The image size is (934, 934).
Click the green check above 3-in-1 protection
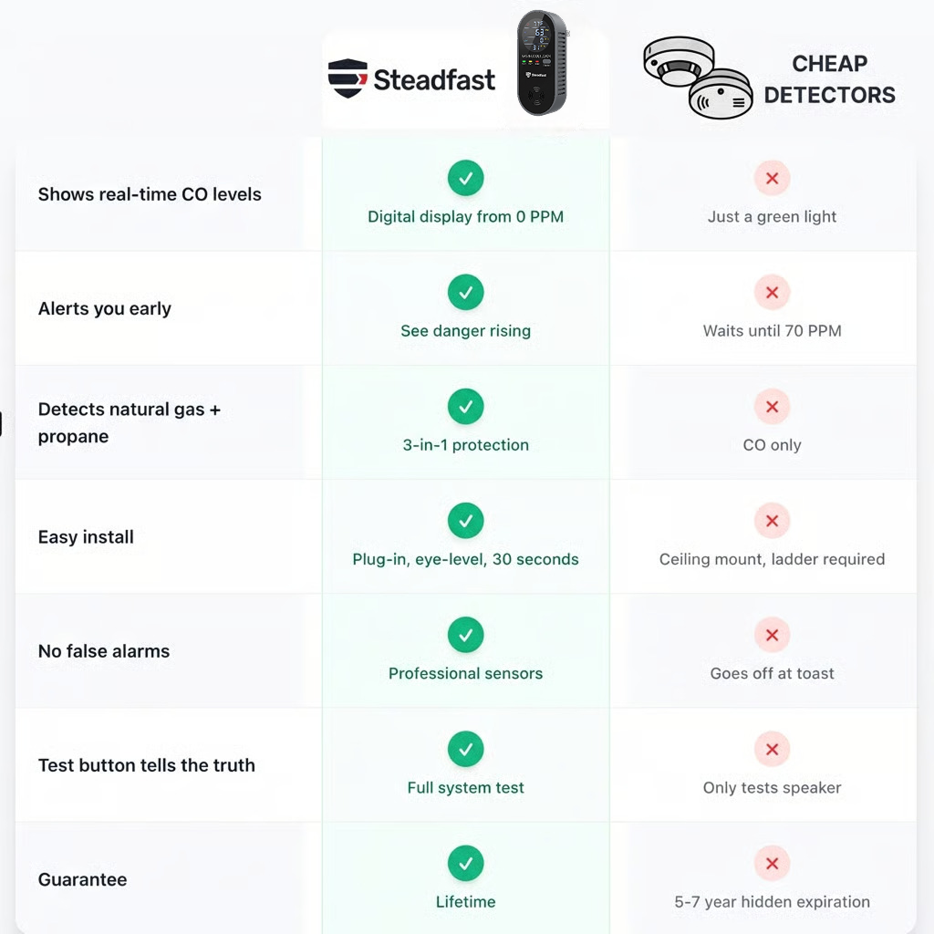coord(465,407)
